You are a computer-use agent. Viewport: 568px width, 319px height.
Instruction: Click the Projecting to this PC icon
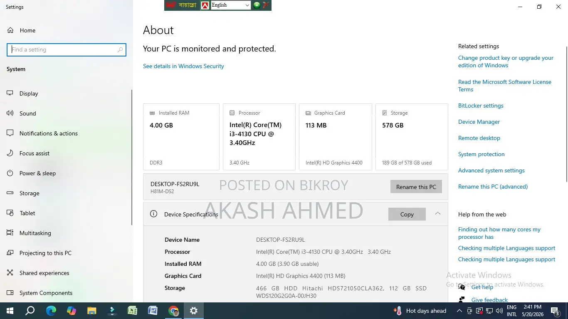10,253
